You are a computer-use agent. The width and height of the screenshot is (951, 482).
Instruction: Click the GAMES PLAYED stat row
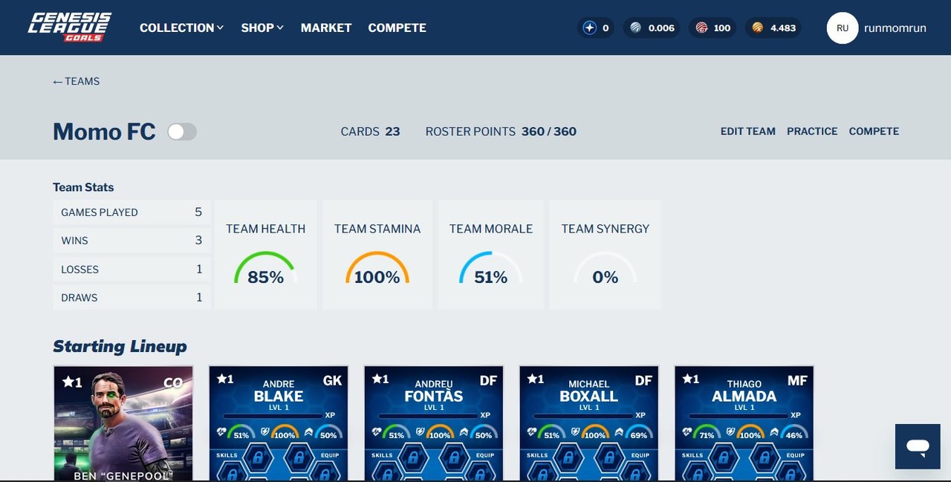coord(132,212)
